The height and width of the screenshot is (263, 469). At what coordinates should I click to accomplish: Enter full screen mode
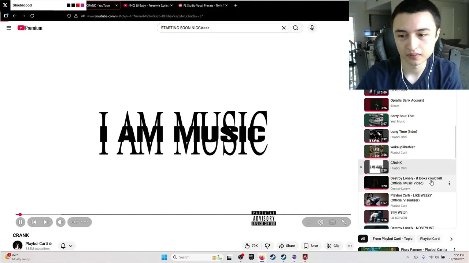pyautogui.click(x=344, y=222)
